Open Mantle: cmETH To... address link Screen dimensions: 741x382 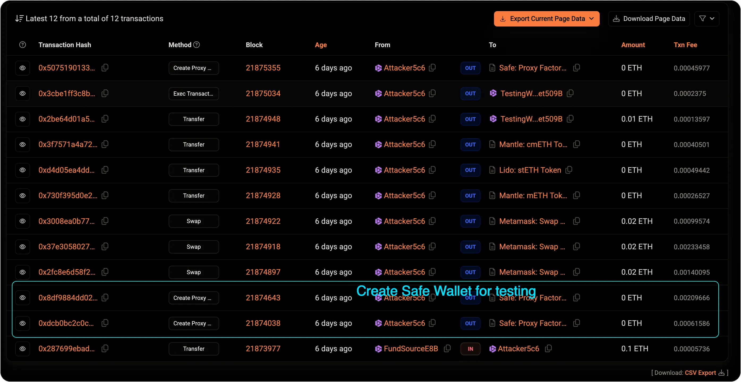pos(533,144)
